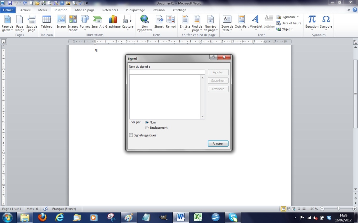The height and width of the screenshot is (223, 358).
Task: Click the zoom out minus button
Action: [x=322, y=209]
